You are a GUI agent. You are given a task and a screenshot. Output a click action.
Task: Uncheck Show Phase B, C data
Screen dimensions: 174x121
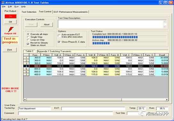pos(59,42)
